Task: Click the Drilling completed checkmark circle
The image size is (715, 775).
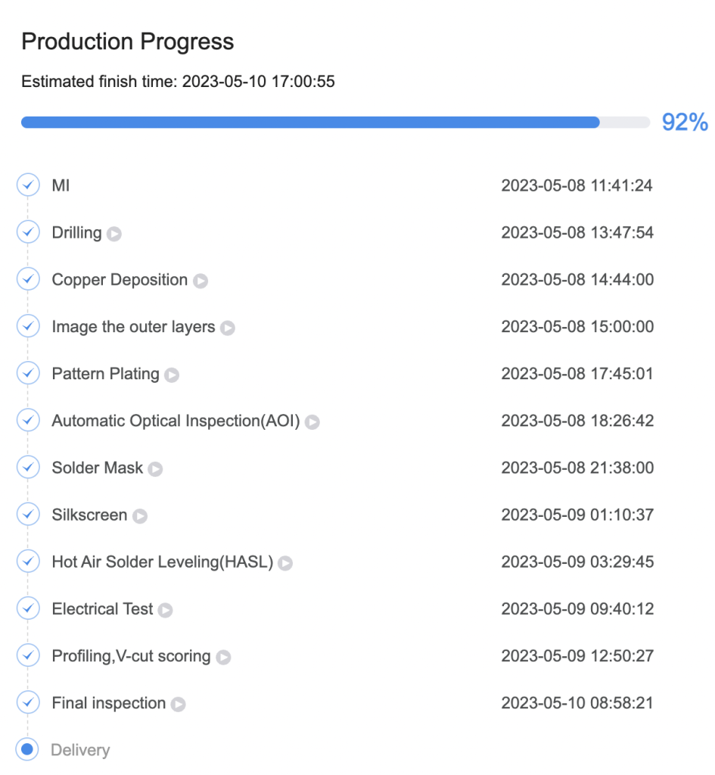Action: click(28, 232)
